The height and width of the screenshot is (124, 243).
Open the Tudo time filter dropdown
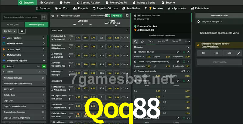click(x=9, y=31)
